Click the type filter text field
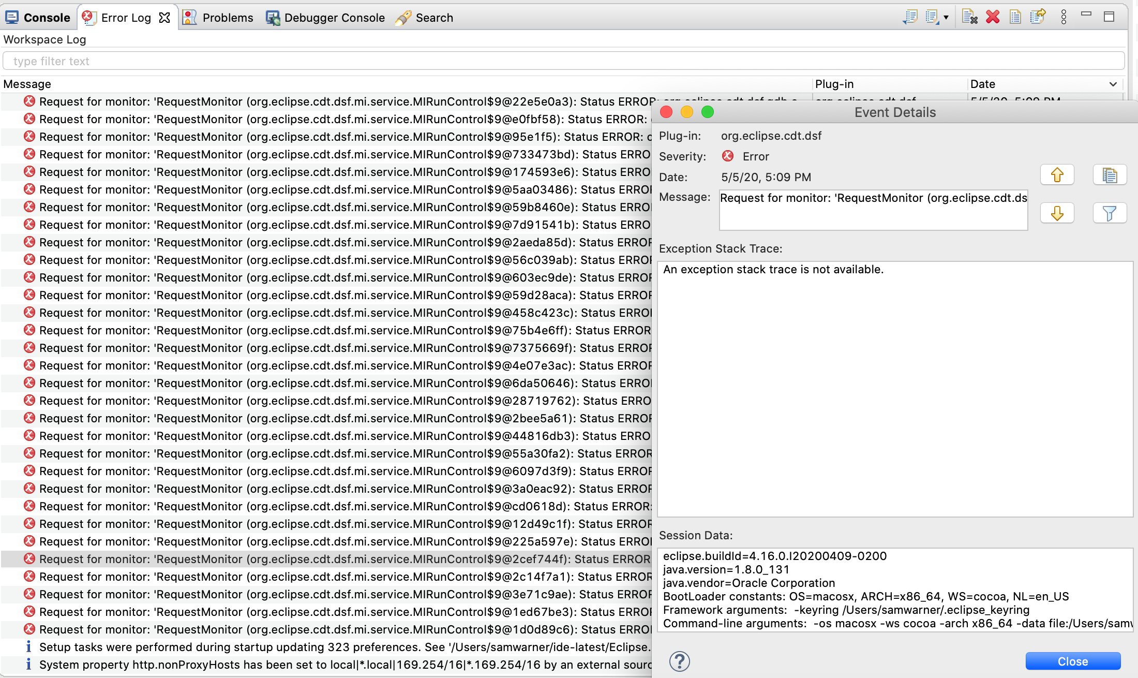Screen dimensions: 1138x678 (x=563, y=61)
